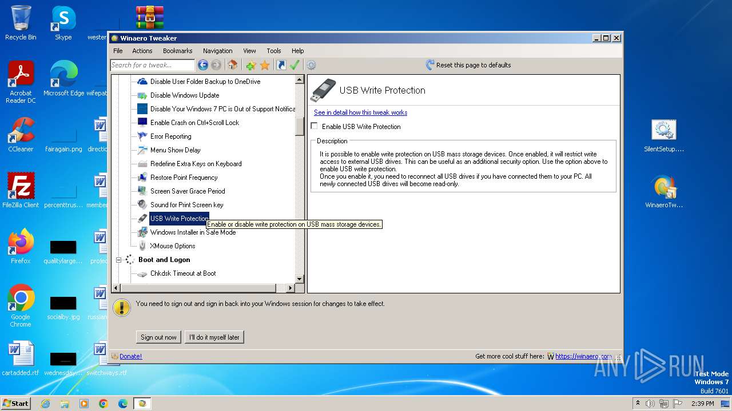This screenshot has height=411, width=732.
Task: Select the Winaero Tweaker taskbar button
Action: click(142, 404)
